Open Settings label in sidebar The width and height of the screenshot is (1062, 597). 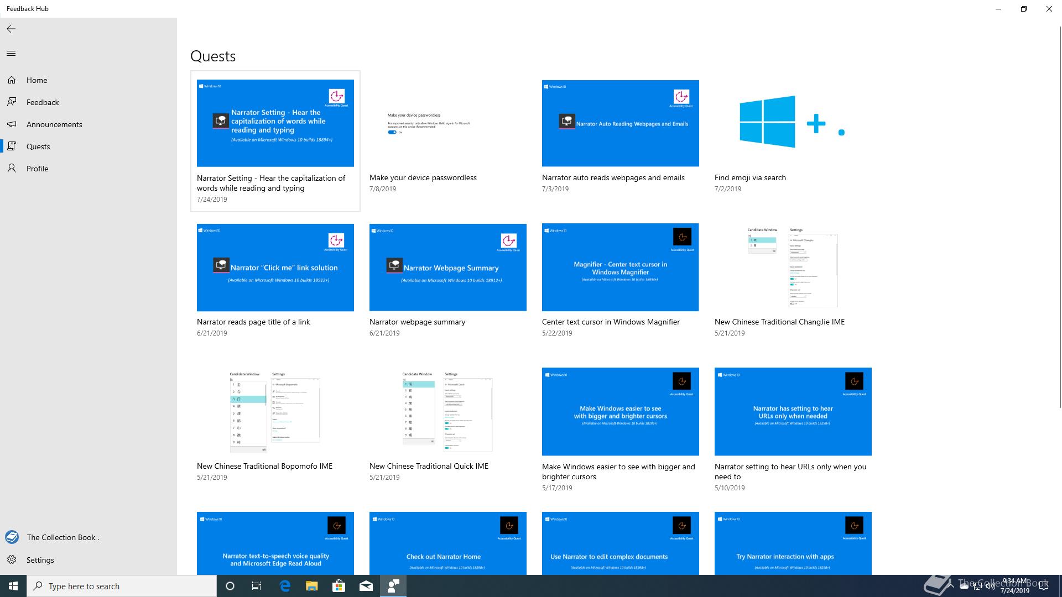(40, 560)
